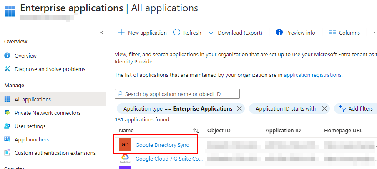Go to User settings

pyautogui.click(x=30, y=126)
